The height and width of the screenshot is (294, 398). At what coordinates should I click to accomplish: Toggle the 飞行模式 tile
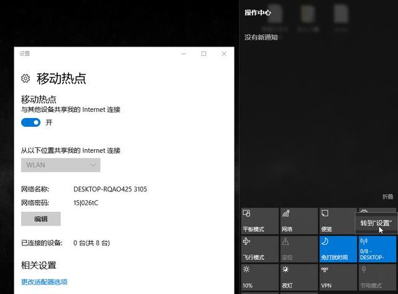[260, 249]
